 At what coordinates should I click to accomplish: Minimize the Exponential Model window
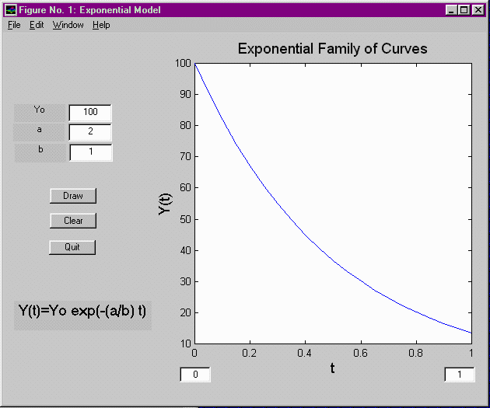451,10
